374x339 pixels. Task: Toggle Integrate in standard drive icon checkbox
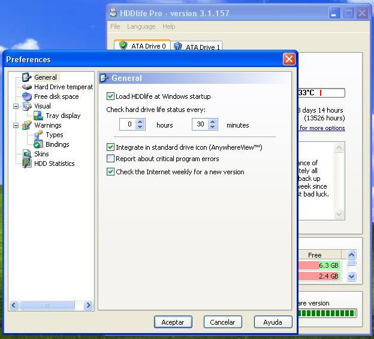[110, 147]
